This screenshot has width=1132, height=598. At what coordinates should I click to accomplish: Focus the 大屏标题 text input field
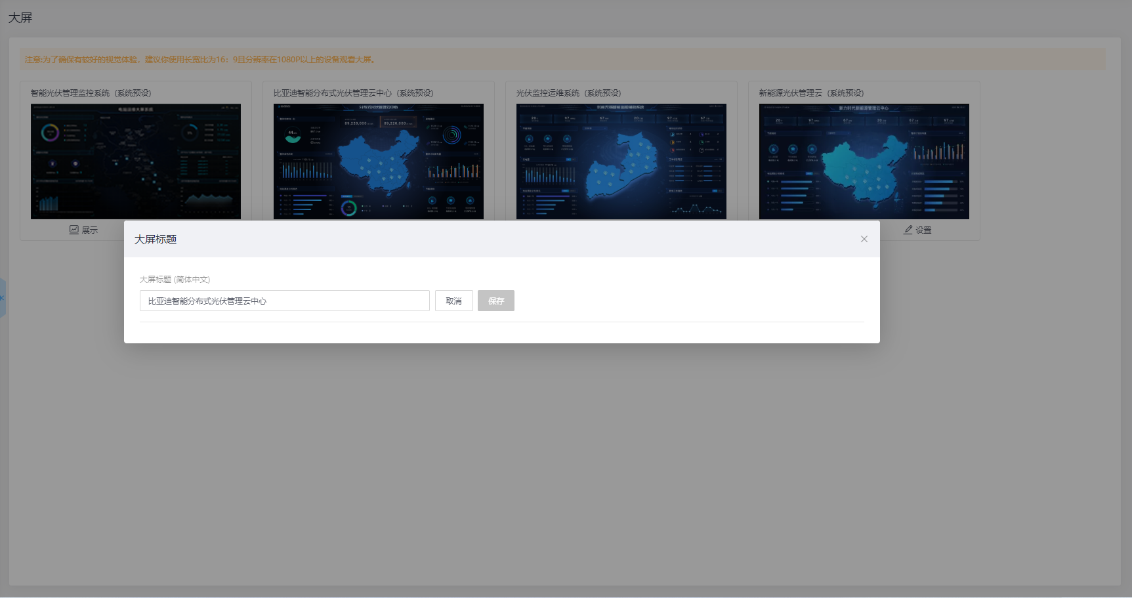coord(284,301)
